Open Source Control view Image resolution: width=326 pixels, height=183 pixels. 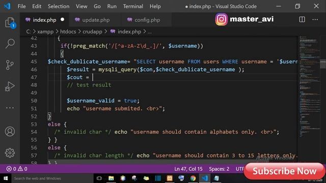10,65
